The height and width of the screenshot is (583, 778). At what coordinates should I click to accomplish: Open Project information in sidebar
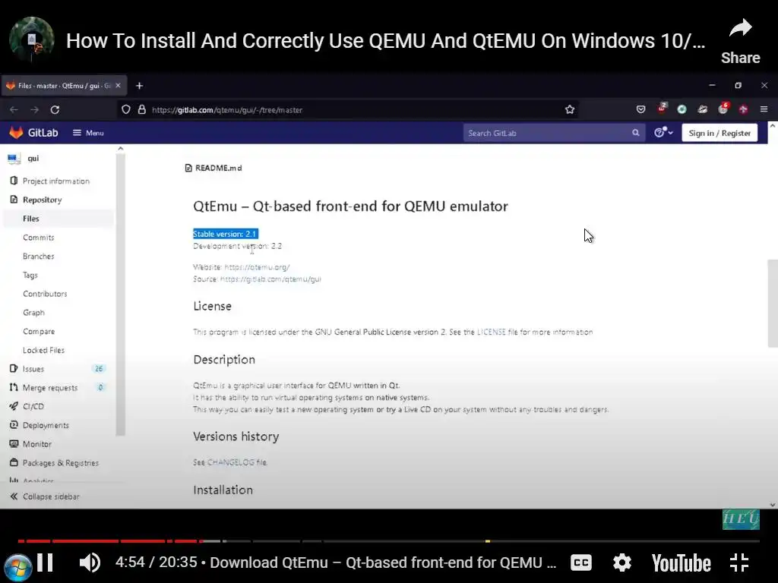(56, 181)
